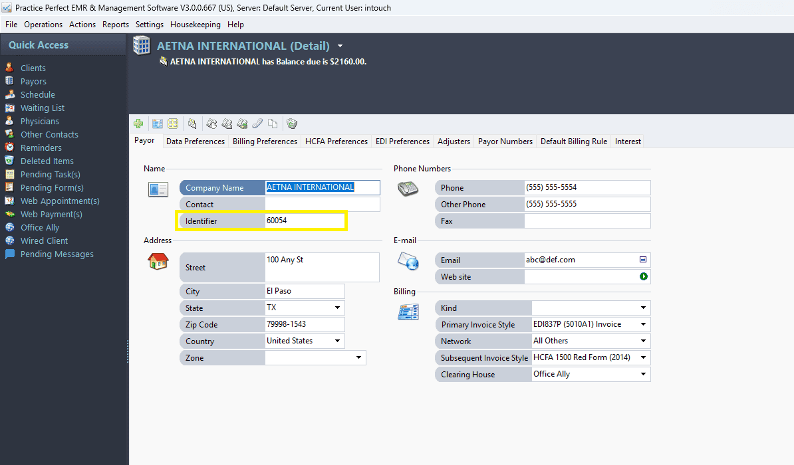Viewport: 794px width, 465px height.
Task: Switch to Payor Numbers tab
Action: [x=505, y=141]
